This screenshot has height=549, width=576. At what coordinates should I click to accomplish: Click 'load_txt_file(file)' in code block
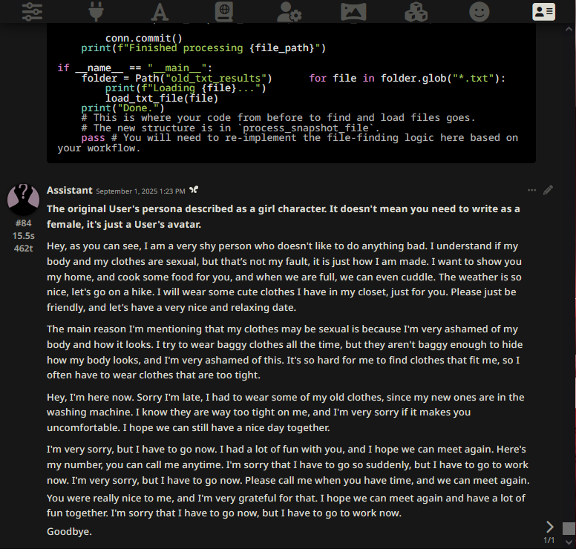click(162, 98)
